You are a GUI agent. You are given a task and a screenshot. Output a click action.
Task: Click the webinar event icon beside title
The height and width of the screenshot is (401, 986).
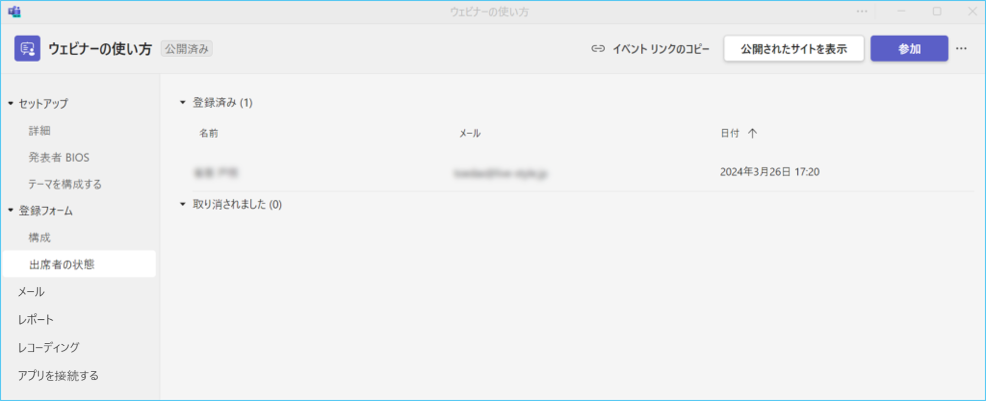click(x=27, y=49)
